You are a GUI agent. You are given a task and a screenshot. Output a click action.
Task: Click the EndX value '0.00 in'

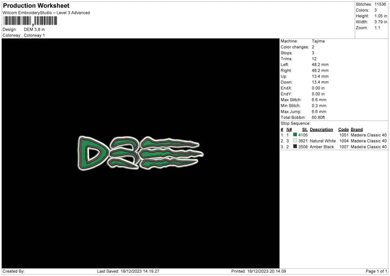point(318,88)
